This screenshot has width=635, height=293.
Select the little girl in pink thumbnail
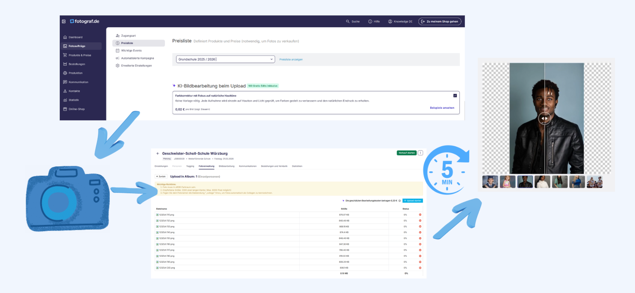tap(508, 182)
